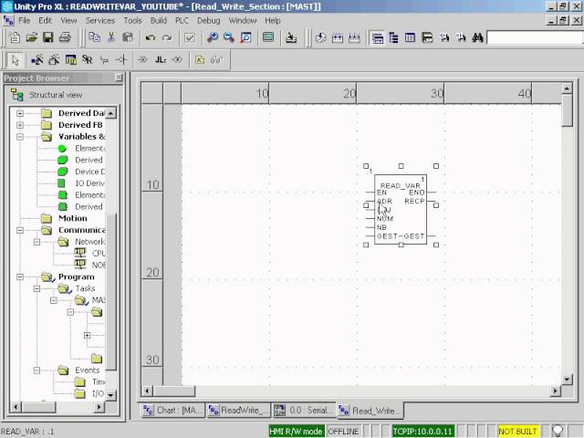Click the editor vertical scrollbar down arrow
Viewport: 584px width, 438px height.
(567, 380)
